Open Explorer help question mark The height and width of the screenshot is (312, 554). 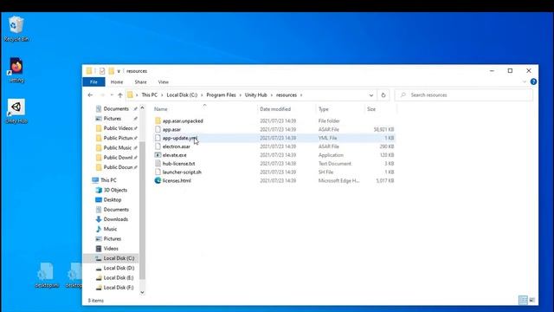(x=533, y=81)
